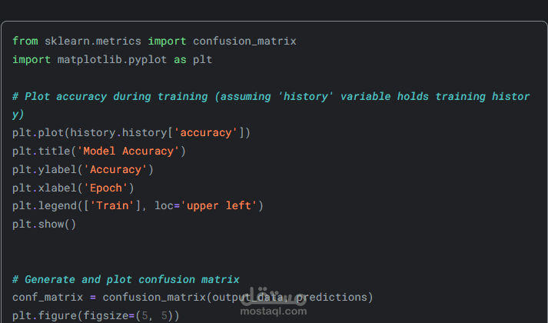
Task: Click the 'import' keyword on second line
Action: pos(32,59)
